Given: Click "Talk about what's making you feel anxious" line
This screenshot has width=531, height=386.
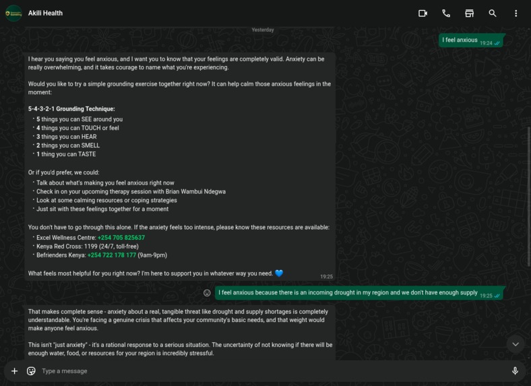Looking at the screenshot, I should (105, 183).
